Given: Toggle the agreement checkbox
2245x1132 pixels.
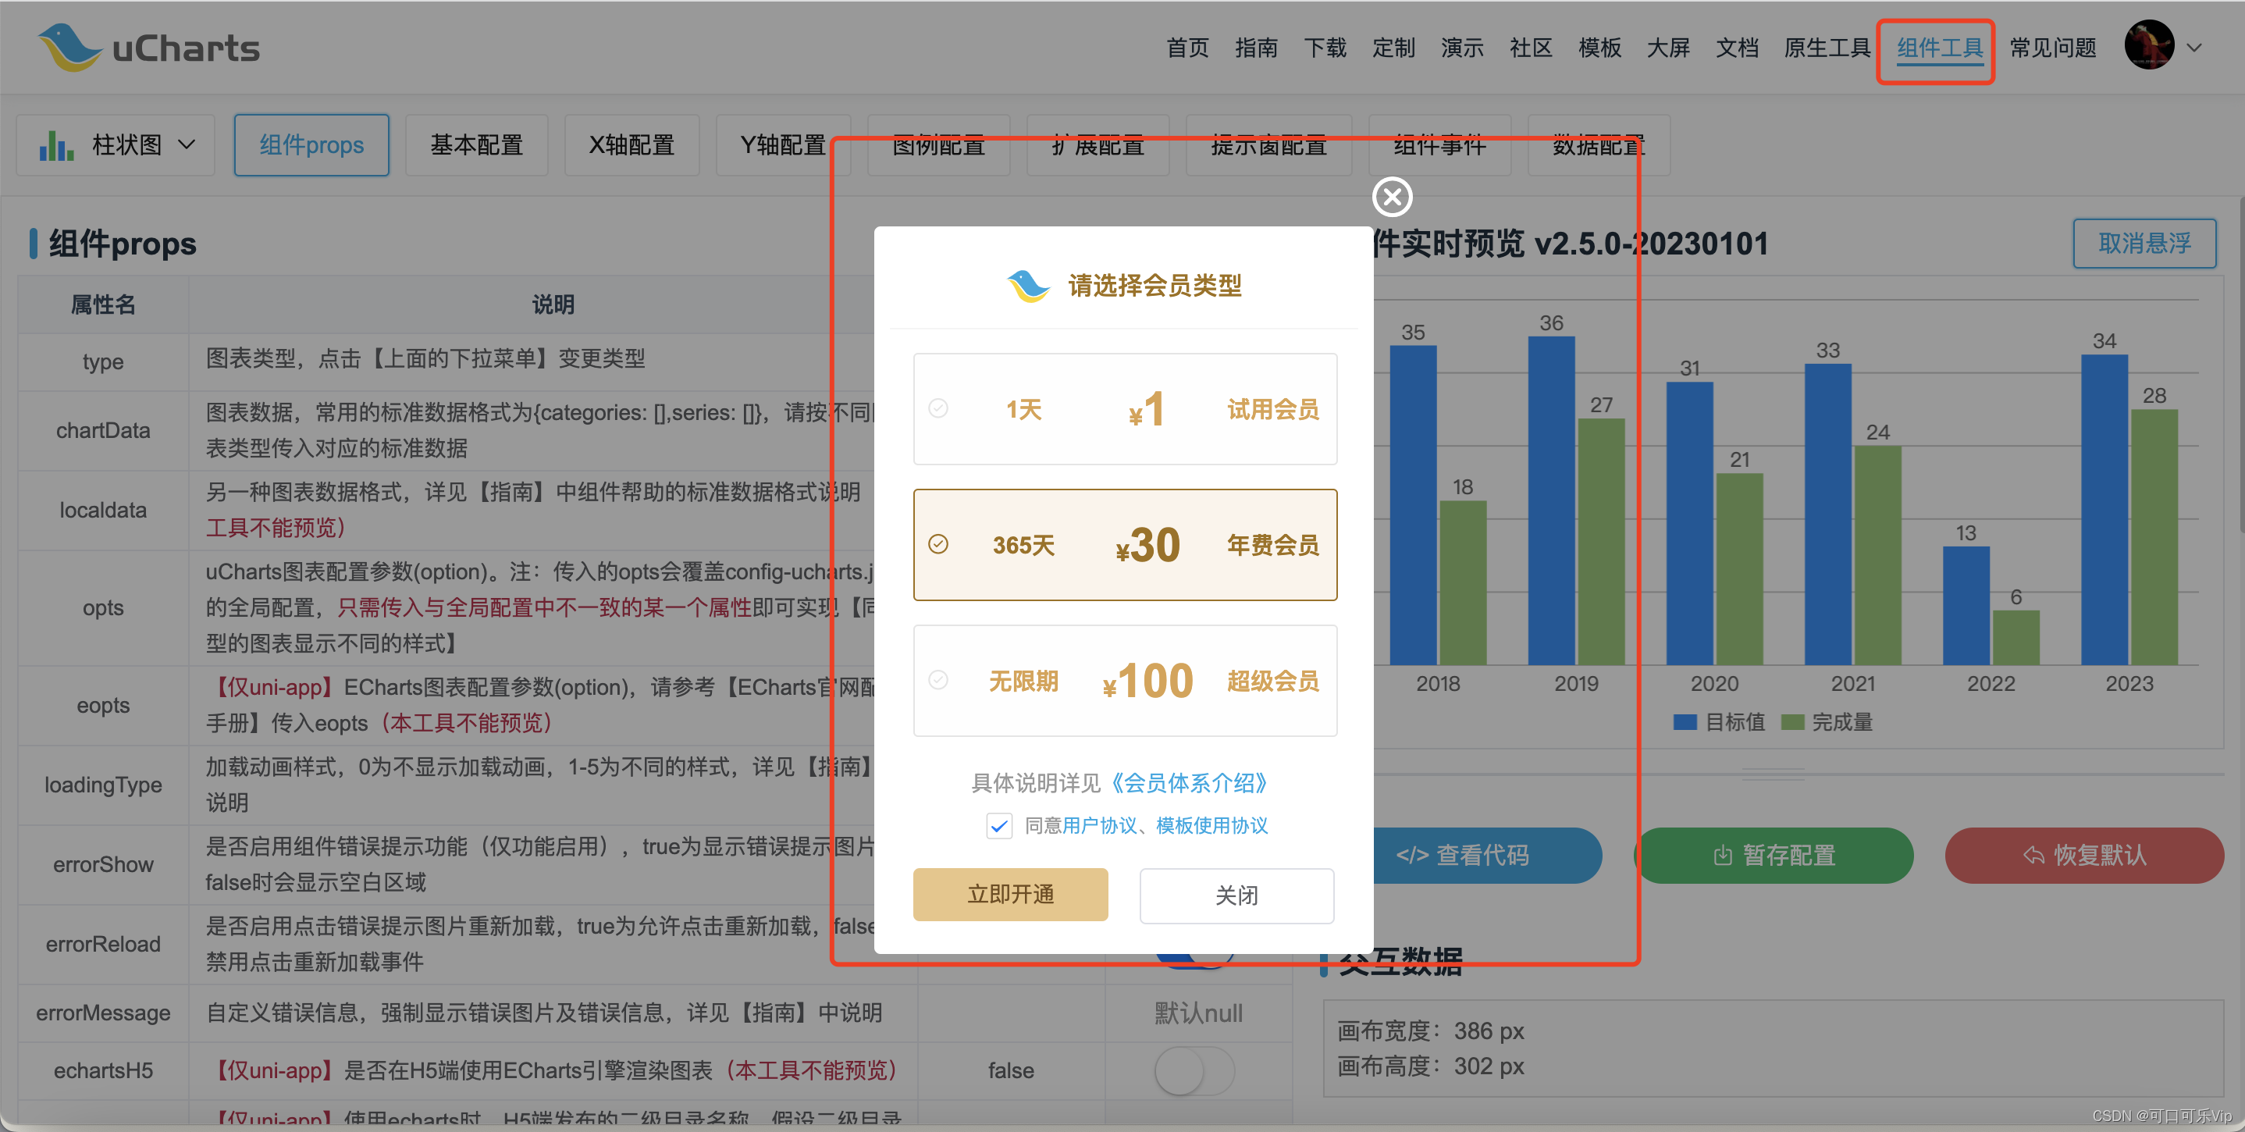Looking at the screenshot, I should coord(998,825).
